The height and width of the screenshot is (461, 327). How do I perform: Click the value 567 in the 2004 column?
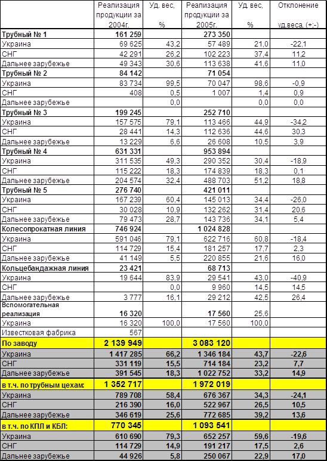click(x=119, y=333)
